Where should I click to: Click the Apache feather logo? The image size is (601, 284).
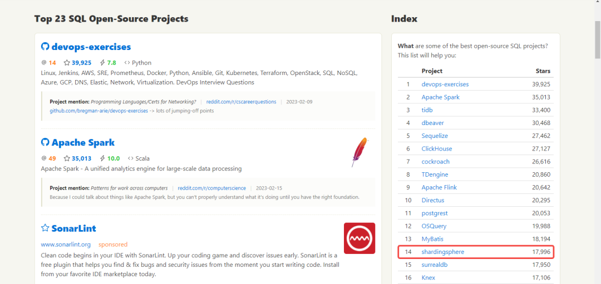[360, 152]
